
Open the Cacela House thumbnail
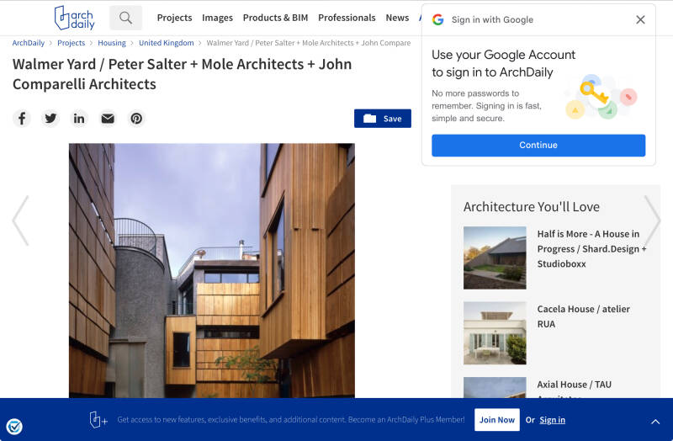point(495,332)
